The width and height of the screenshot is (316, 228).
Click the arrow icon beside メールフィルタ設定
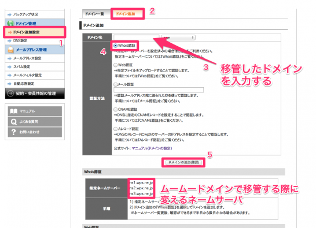[x=9, y=75]
